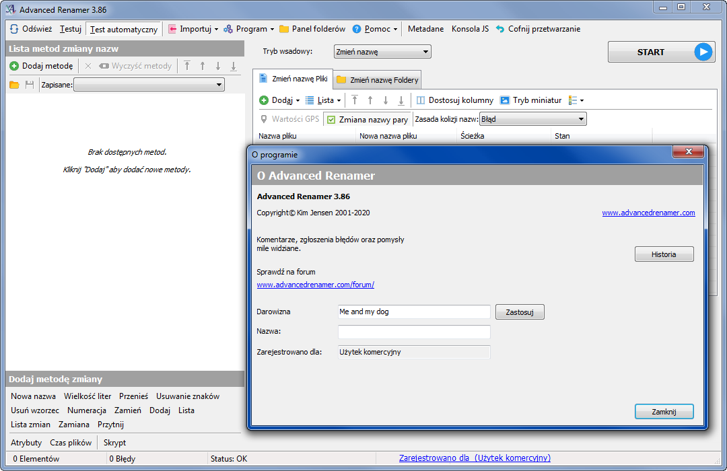Open Panel folderów
This screenshot has width=727, height=471.
coord(312,29)
